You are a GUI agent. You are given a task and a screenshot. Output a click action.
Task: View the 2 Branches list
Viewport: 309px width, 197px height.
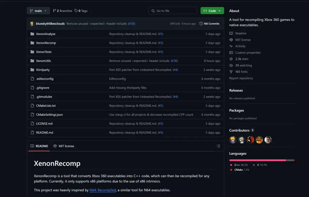point(62,11)
